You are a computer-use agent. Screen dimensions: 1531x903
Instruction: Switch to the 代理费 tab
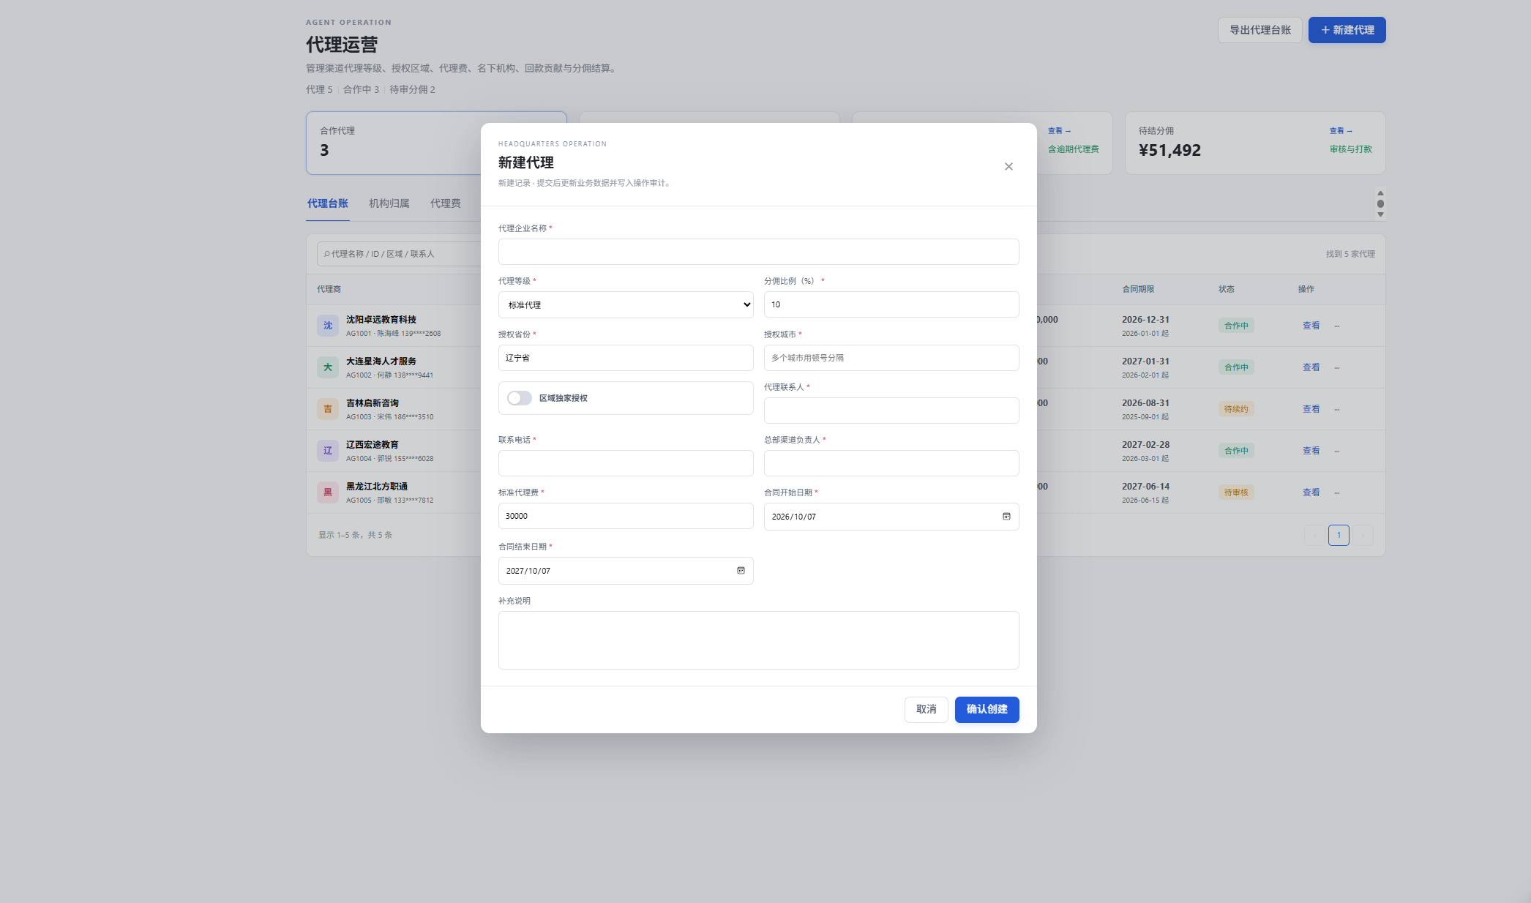pyautogui.click(x=446, y=203)
